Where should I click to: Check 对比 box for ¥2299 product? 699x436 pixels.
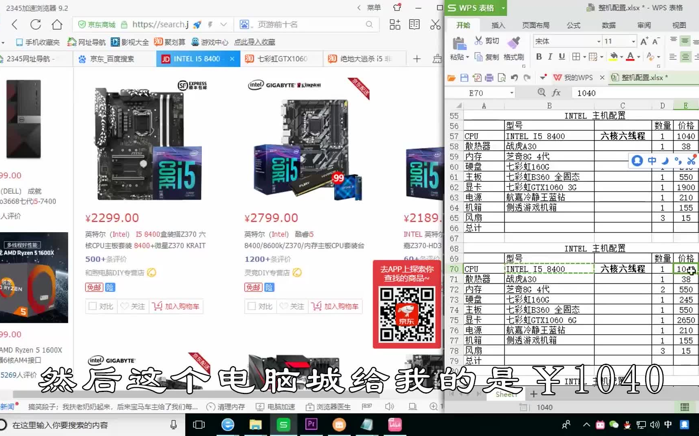coord(92,306)
